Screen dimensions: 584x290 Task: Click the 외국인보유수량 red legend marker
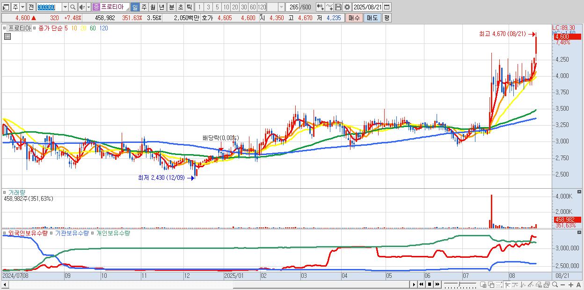click(x=5, y=233)
